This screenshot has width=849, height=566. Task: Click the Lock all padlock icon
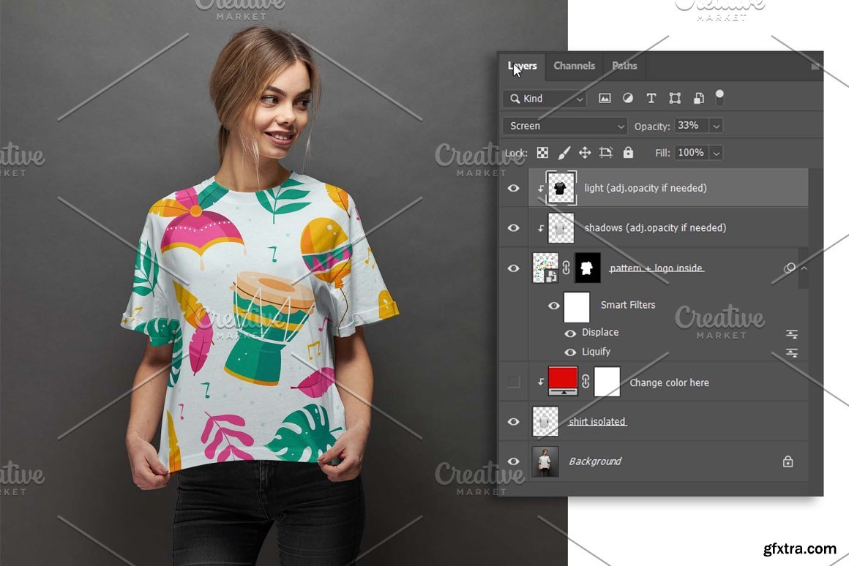coord(628,153)
